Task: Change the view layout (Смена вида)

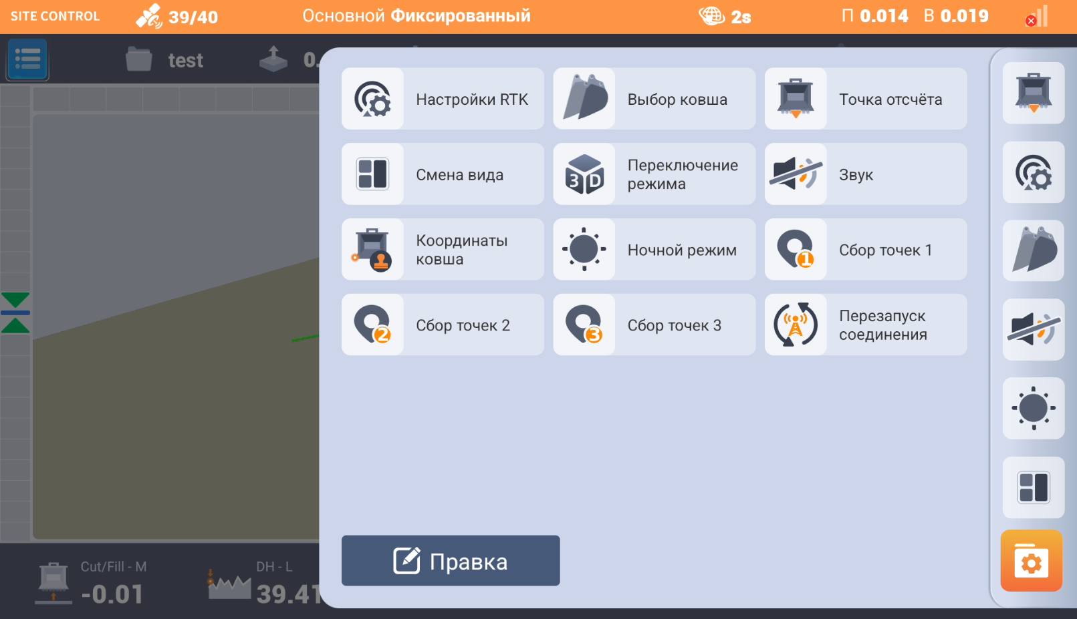Action: pos(442,174)
